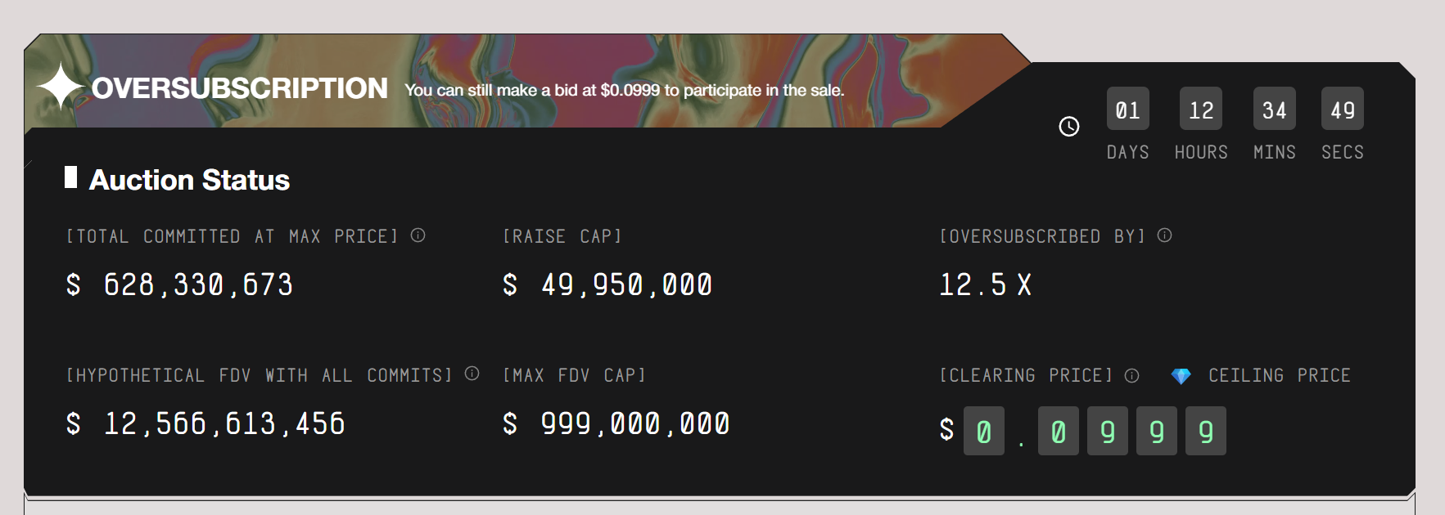Click the Secs countdown box showing 49

[x=1342, y=109]
